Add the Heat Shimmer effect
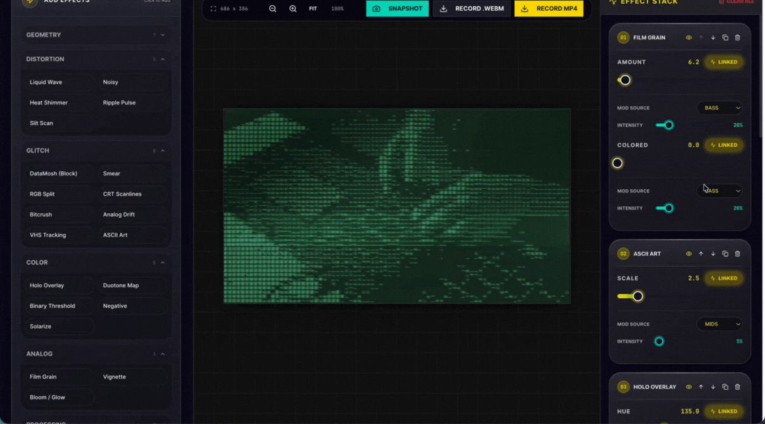The height and width of the screenshot is (424, 765). [x=59, y=103]
